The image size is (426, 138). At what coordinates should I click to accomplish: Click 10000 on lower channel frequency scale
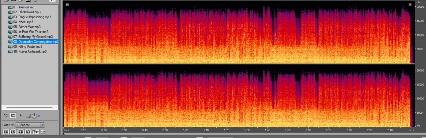(420, 99)
